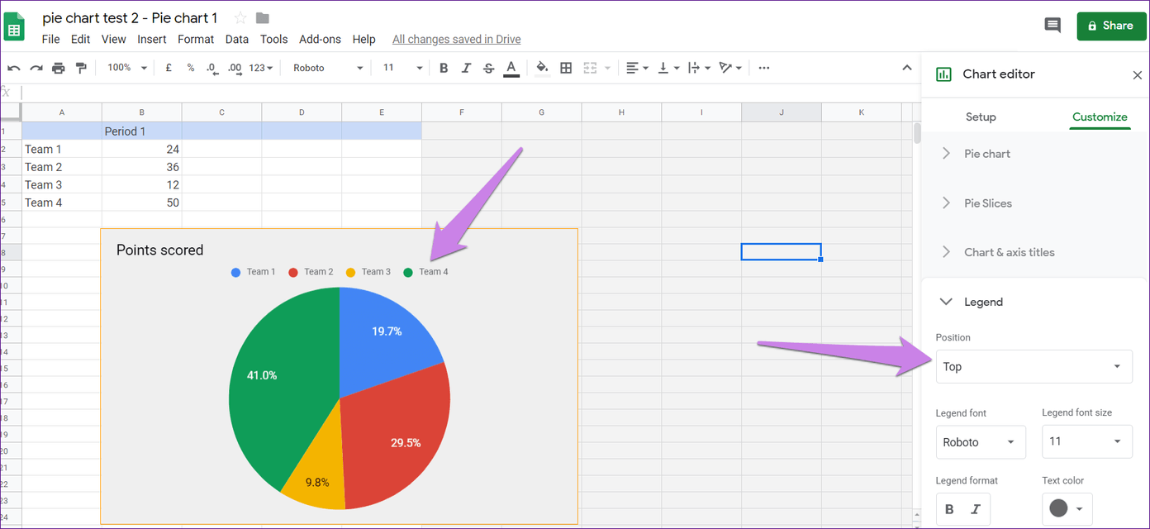
Task: Open the legend Position dropdown showing Top
Action: [1034, 366]
